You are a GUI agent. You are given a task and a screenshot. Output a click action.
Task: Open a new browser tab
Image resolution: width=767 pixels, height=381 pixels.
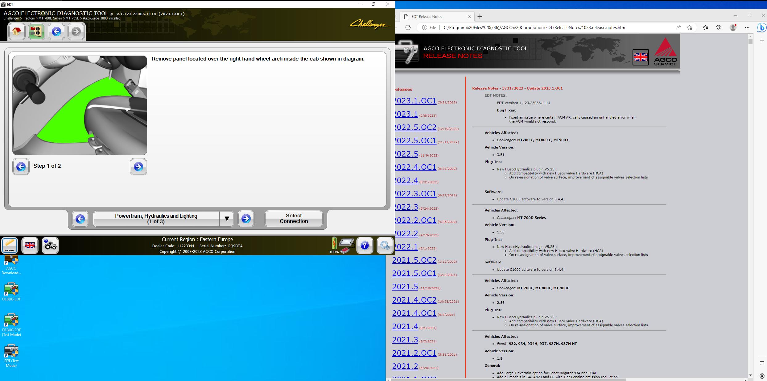tap(480, 17)
